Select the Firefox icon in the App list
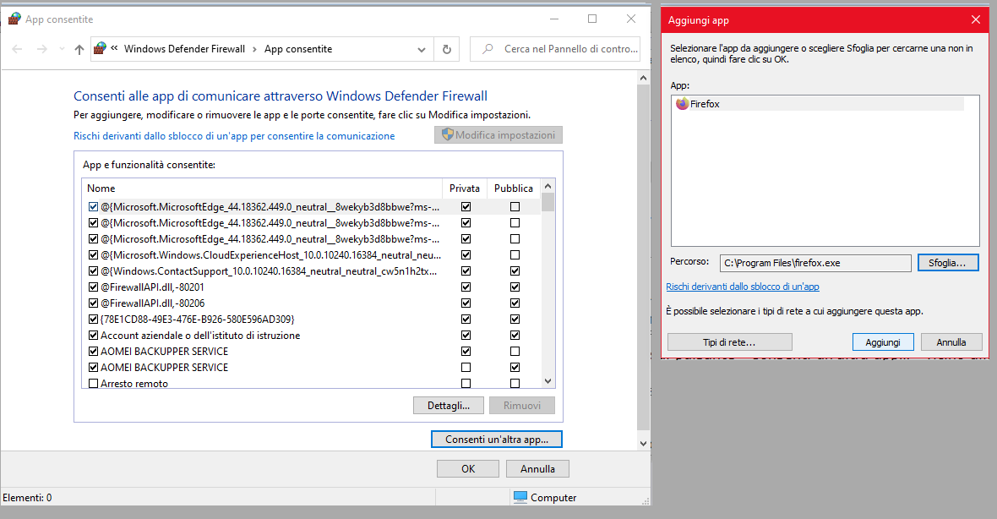Image resolution: width=997 pixels, height=519 pixels. point(682,104)
